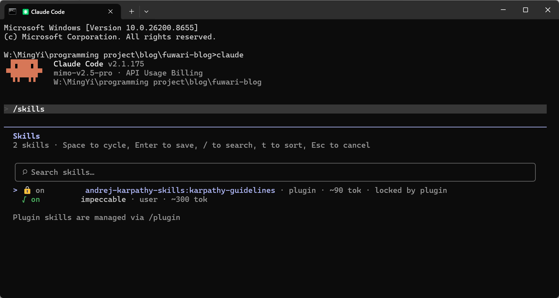The width and height of the screenshot is (559, 298).
Task: Close the Claude Code tab
Action: (111, 12)
